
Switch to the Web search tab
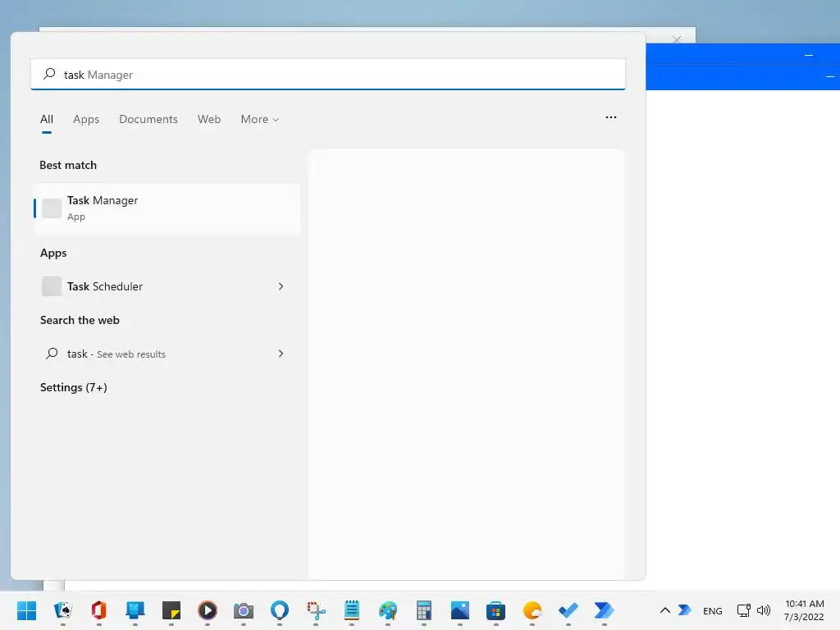click(x=209, y=119)
